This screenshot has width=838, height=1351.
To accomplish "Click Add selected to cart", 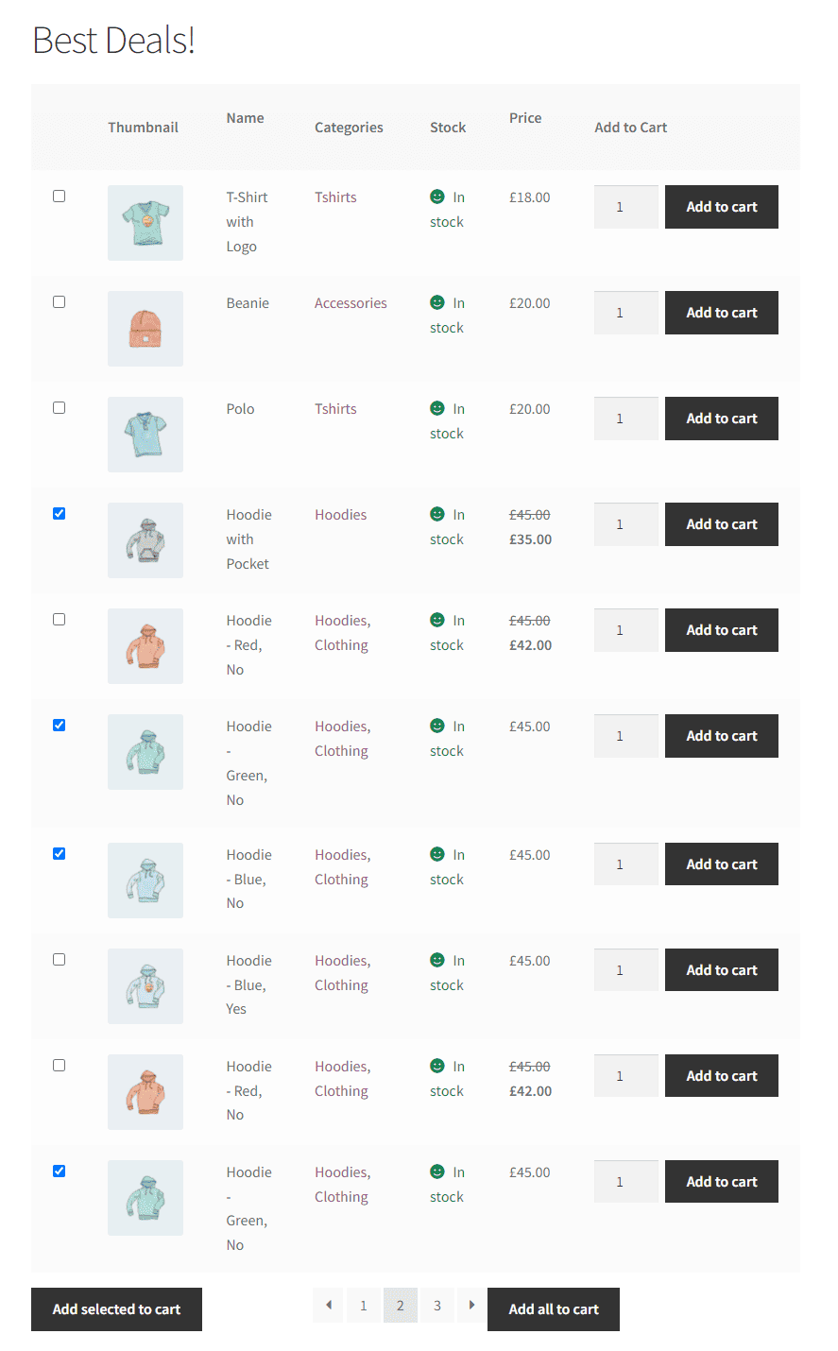I will click(x=116, y=1309).
